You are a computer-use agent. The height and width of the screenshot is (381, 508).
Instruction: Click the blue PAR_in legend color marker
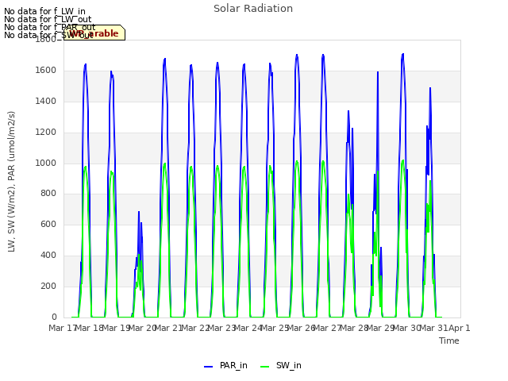click(x=208, y=367)
